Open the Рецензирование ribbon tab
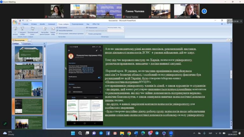244x137 pixels. (77, 24)
